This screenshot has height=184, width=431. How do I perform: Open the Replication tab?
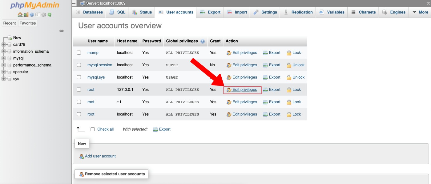coord(298,12)
